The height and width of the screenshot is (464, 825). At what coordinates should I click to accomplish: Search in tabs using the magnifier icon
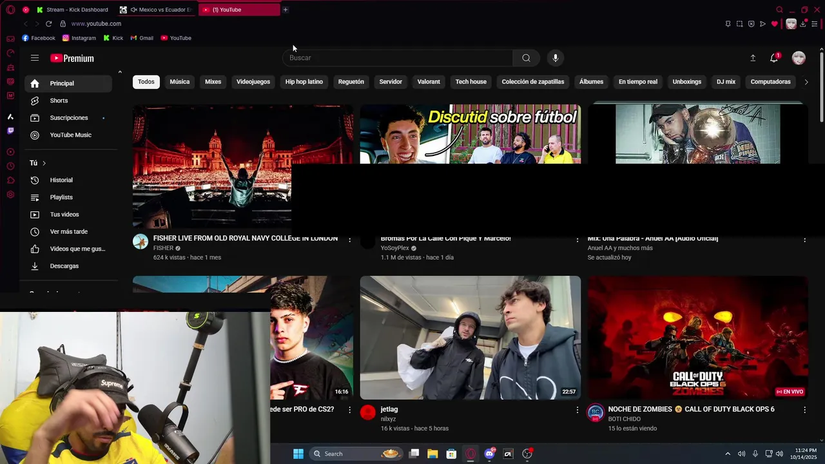[x=779, y=10]
